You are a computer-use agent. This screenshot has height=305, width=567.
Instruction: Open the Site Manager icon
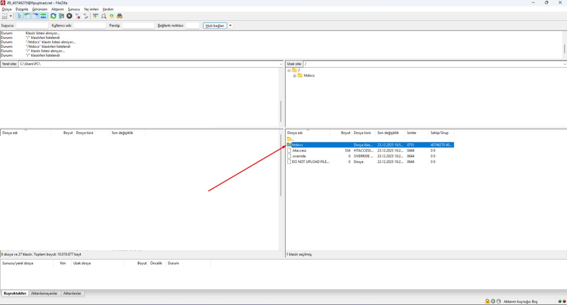pyautogui.click(x=5, y=16)
